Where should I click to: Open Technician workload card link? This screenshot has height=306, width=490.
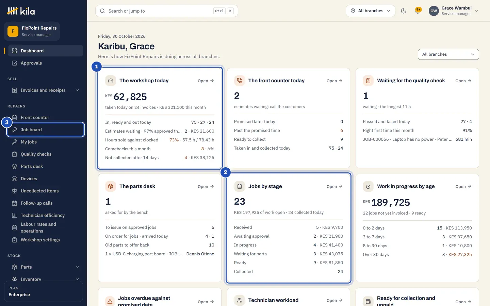pyautogui.click(x=334, y=301)
